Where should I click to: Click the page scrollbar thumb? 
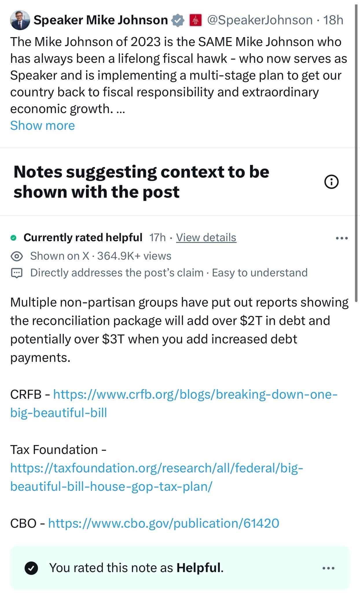pyautogui.click(x=357, y=151)
